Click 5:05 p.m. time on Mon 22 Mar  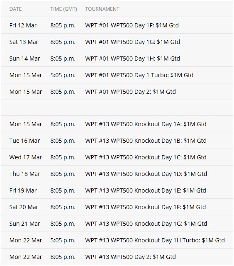coord(63,240)
